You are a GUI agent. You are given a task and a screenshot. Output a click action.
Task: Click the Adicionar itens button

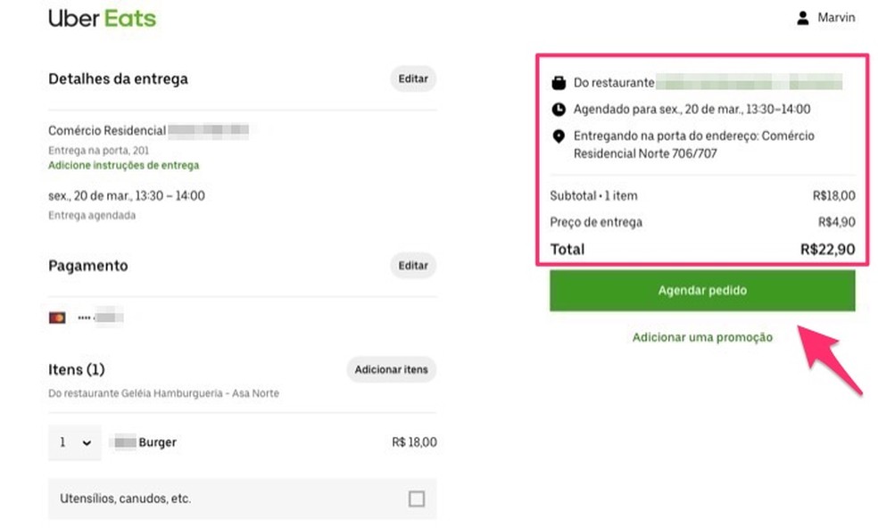391,369
